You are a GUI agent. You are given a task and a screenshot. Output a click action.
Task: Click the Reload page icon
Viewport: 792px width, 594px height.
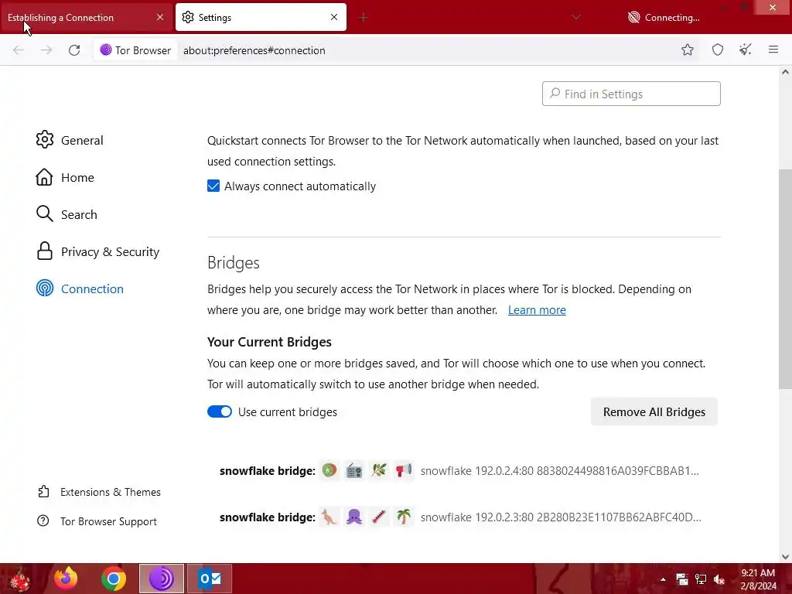click(x=74, y=50)
